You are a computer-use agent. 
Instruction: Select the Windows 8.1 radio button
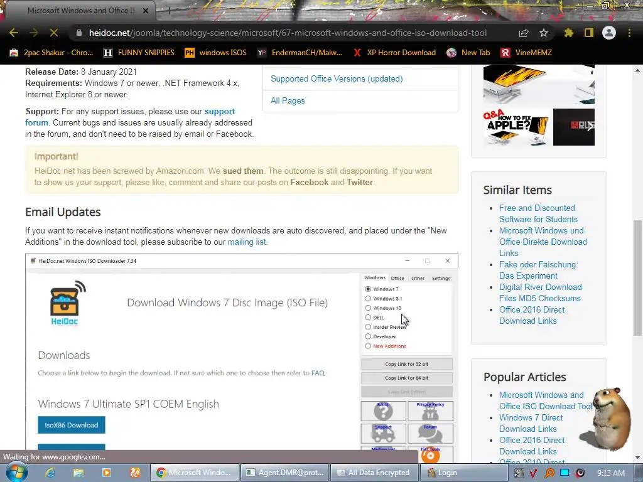[368, 298]
